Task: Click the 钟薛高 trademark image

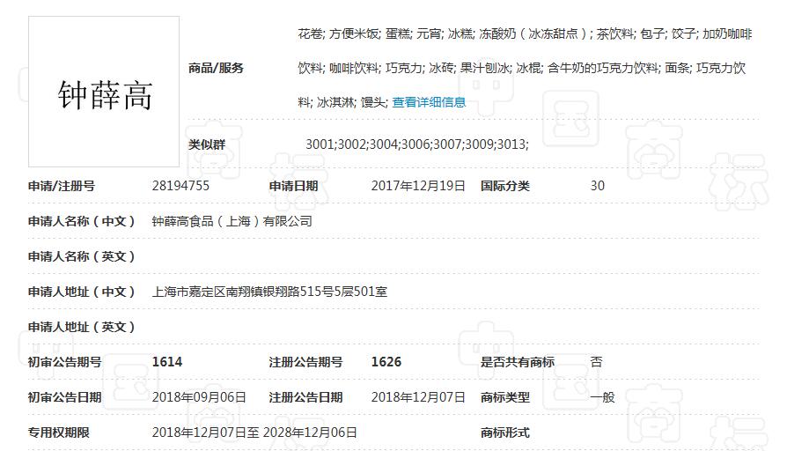Action: pyautogui.click(x=104, y=92)
